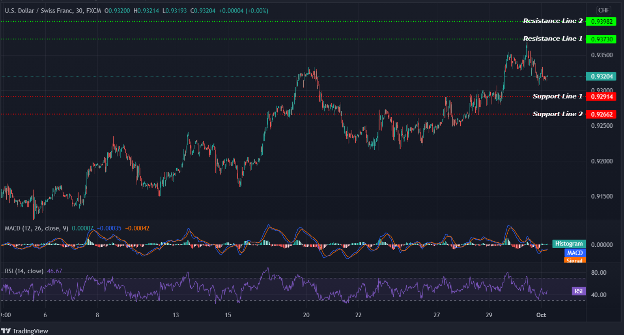Image resolution: width=624 pixels, height=335 pixels.
Task: Click the 0.93500 price scale label
Action: pos(602,55)
